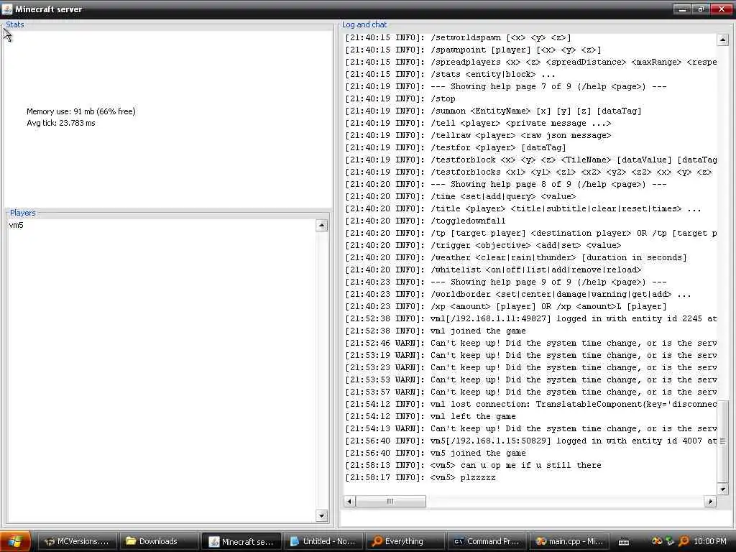This screenshot has width=736, height=552.
Task: Click '/tellraw' log line
Action: (478, 135)
